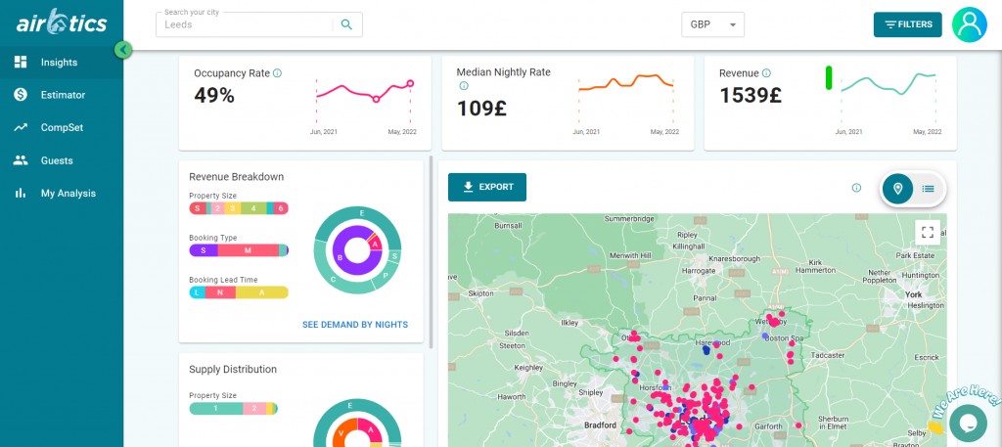Click segment N in Booking Lead Time
Image resolution: width=1002 pixels, height=447 pixels.
220,292
